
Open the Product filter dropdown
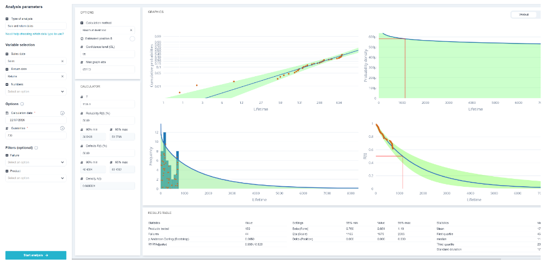click(x=36, y=178)
